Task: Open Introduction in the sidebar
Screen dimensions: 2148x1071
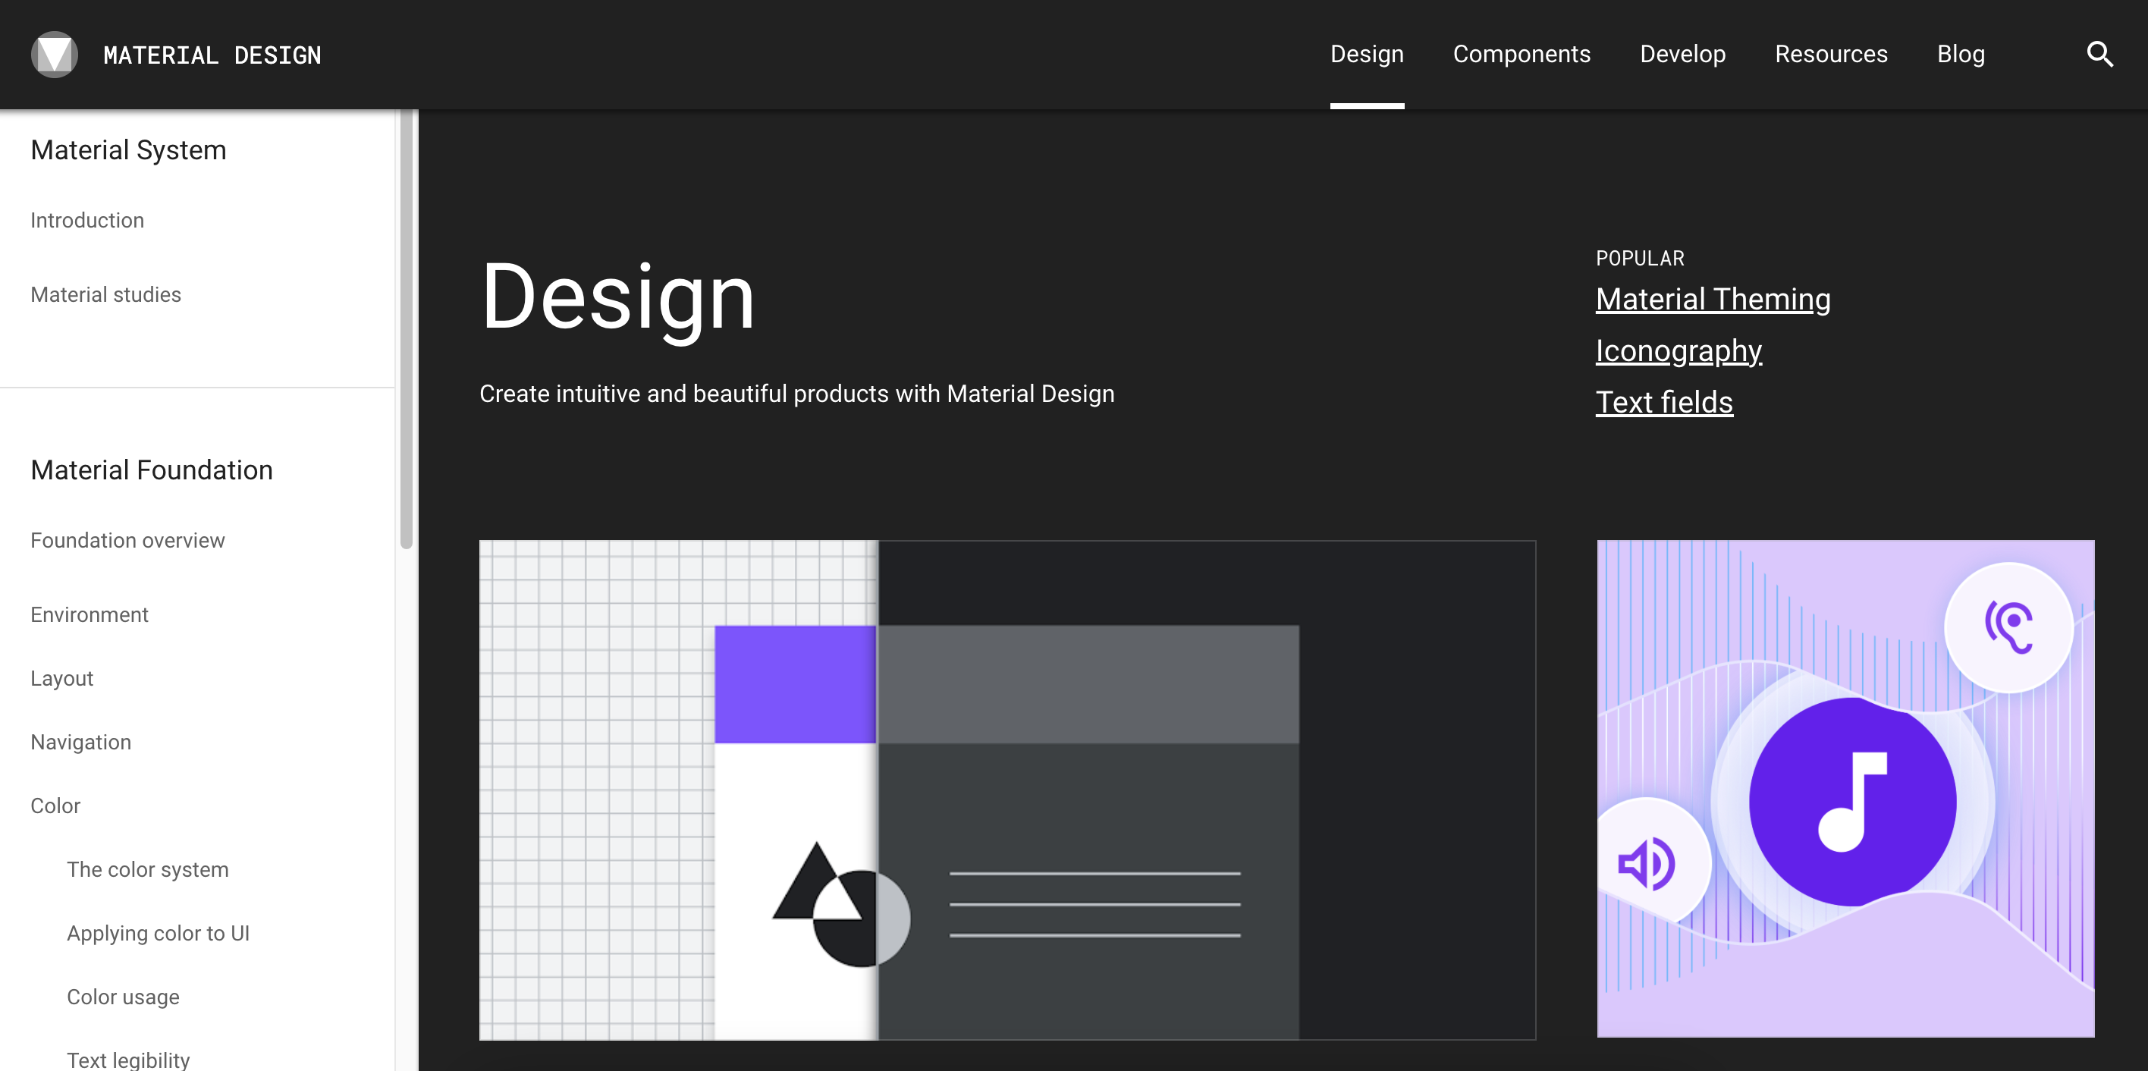Action: click(87, 220)
